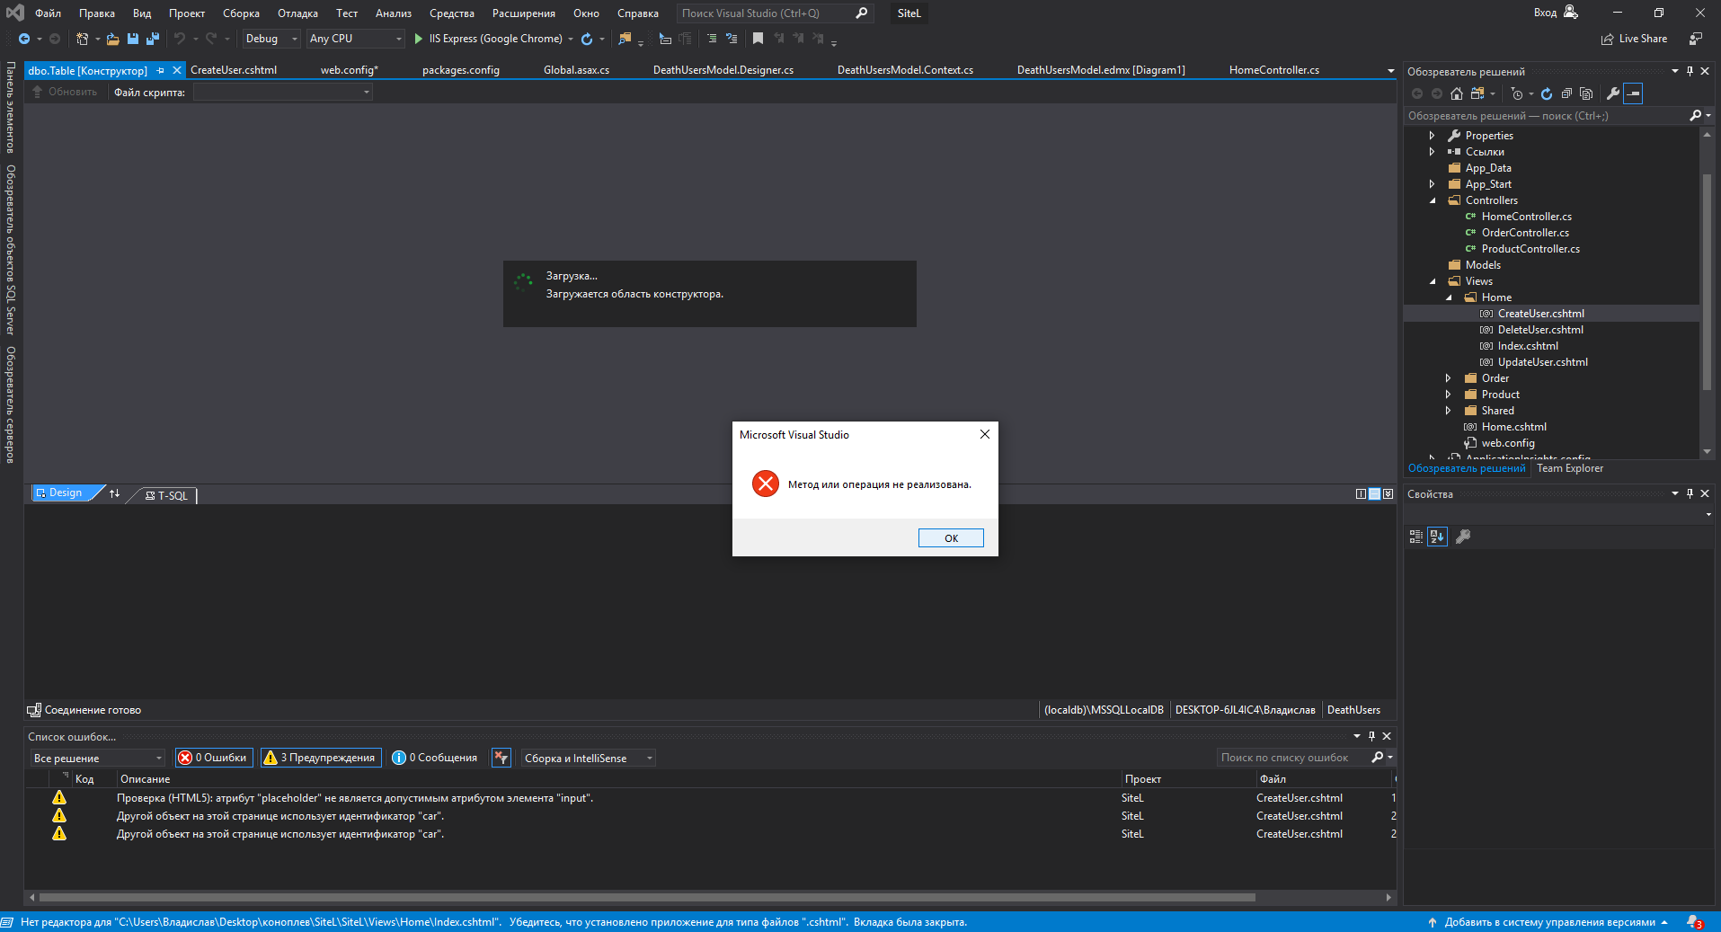The image size is (1721, 932).
Task: Expand the App_Start folder
Action: coord(1432,184)
